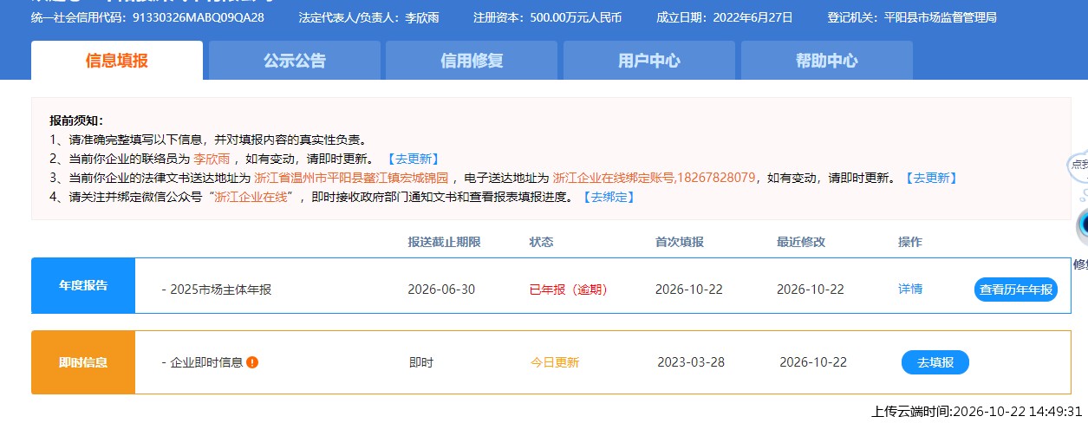
Task: Click the 查看历年年报 button
Action: click(x=1016, y=290)
